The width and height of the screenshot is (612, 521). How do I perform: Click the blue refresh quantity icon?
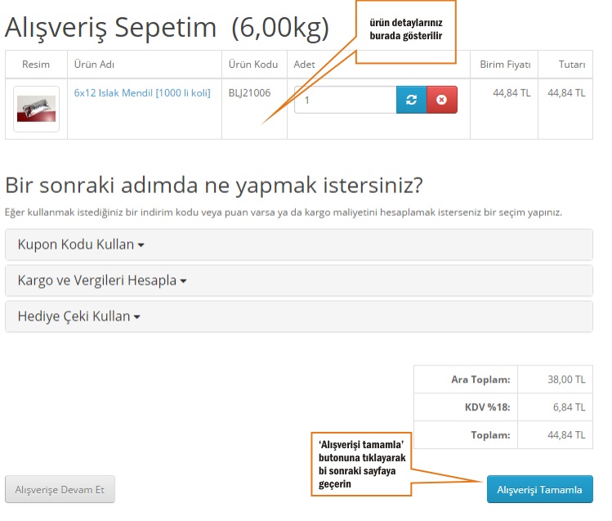point(411,100)
